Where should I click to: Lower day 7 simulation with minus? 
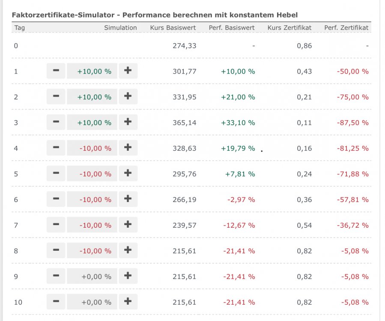pyautogui.click(x=56, y=225)
